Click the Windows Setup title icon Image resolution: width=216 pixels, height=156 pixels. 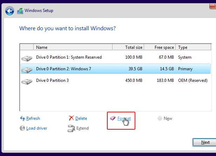pyautogui.click(x=20, y=11)
